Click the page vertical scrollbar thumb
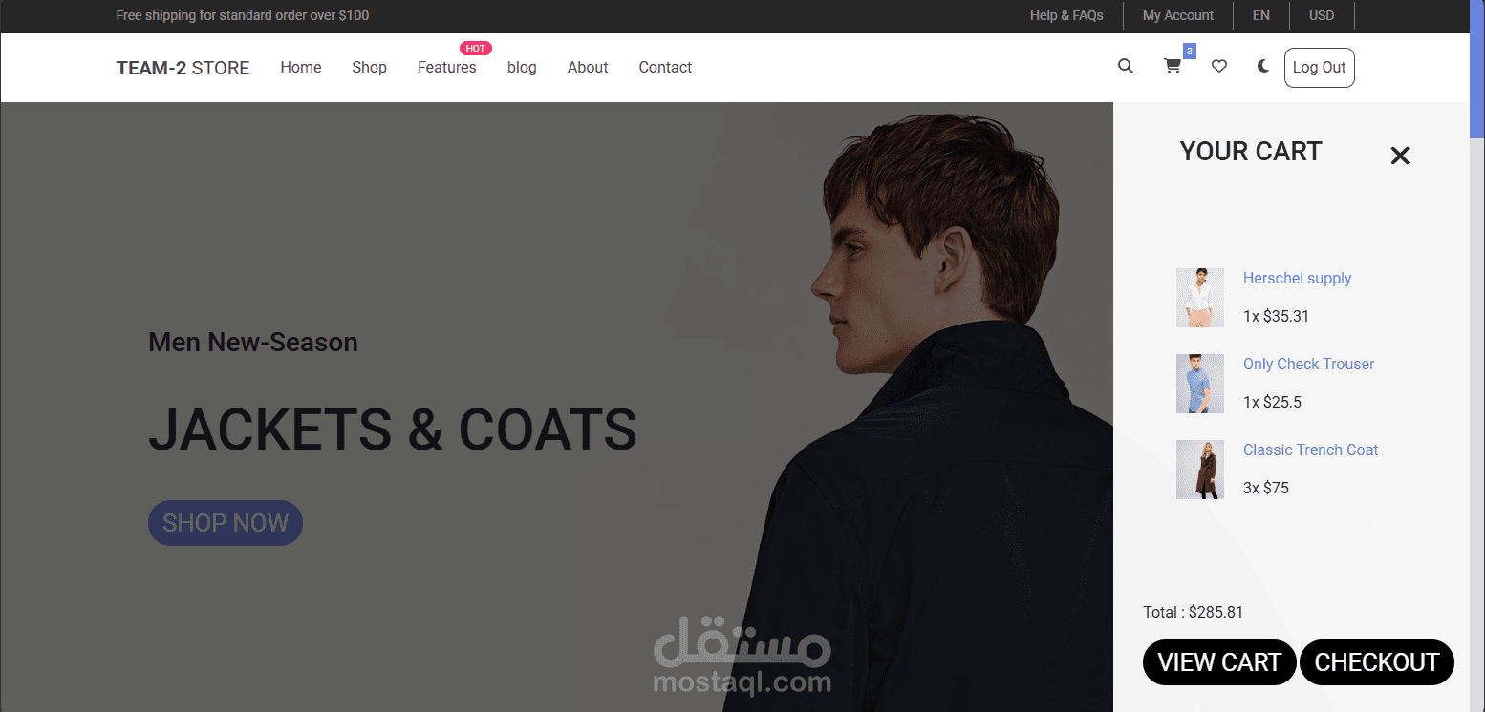This screenshot has width=1485, height=712. [1477, 70]
